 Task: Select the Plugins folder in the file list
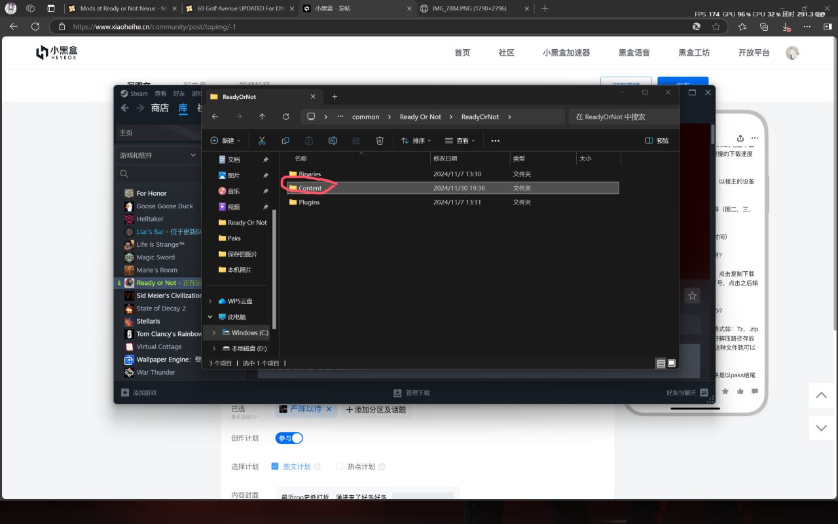pos(309,202)
